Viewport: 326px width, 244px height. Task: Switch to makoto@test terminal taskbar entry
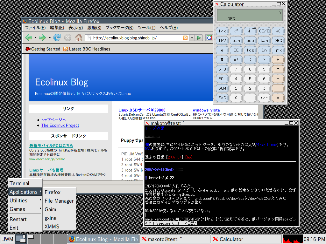pos(175,239)
